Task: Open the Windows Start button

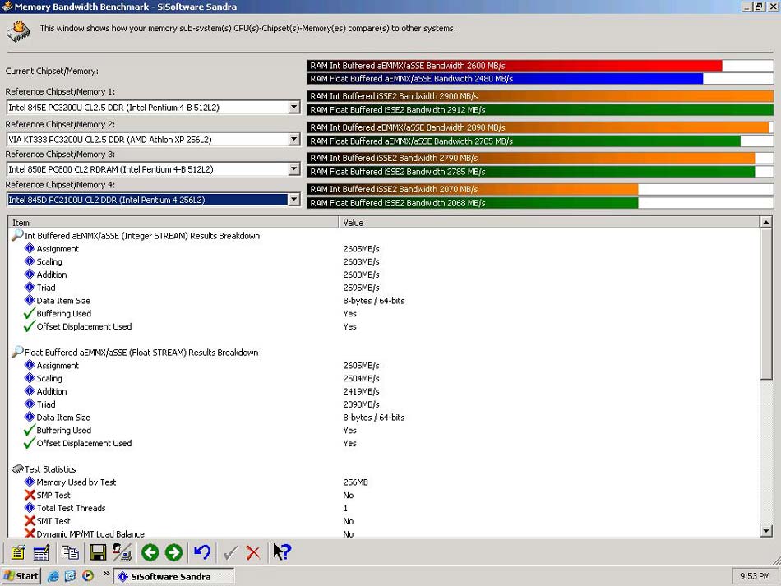Action: coord(21,576)
